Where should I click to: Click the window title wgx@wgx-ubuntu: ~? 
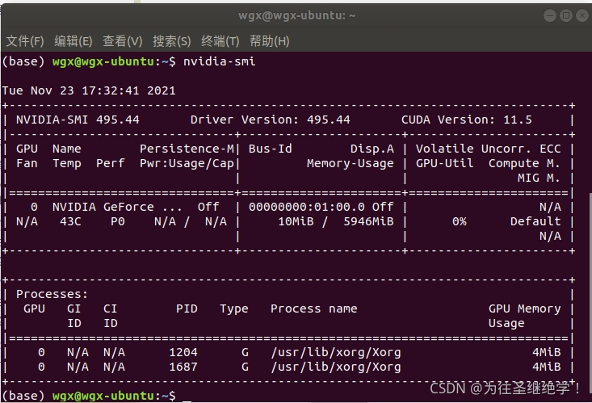pyautogui.click(x=296, y=15)
